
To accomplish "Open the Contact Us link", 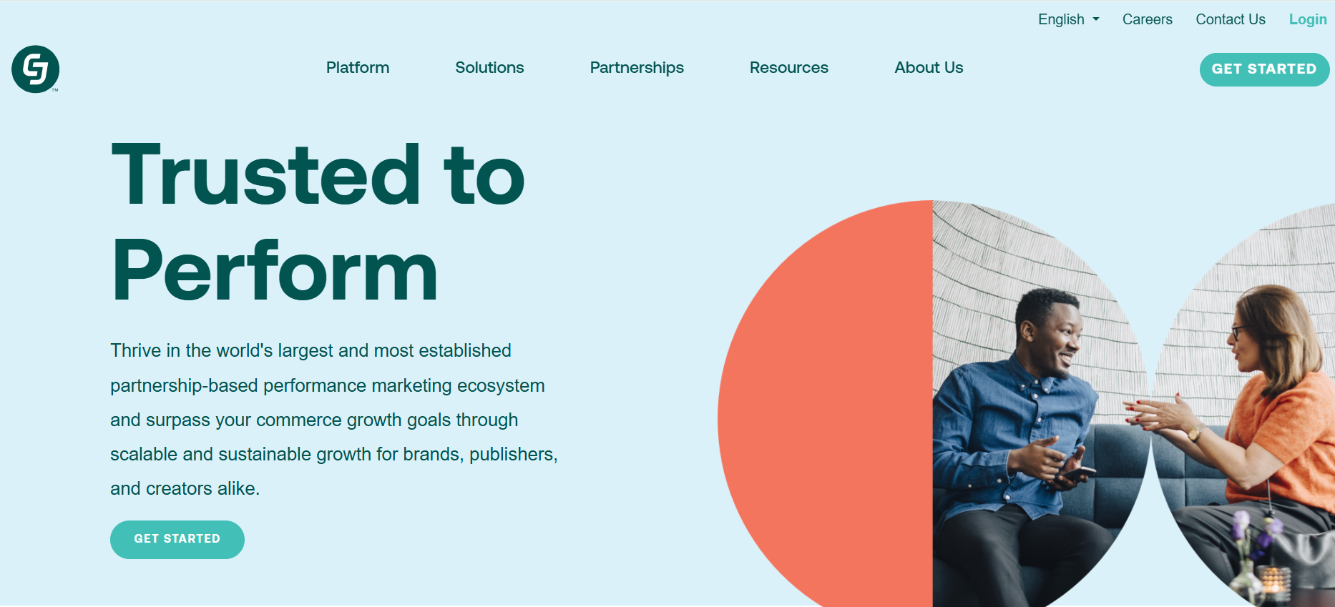I will tap(1231, 19).
